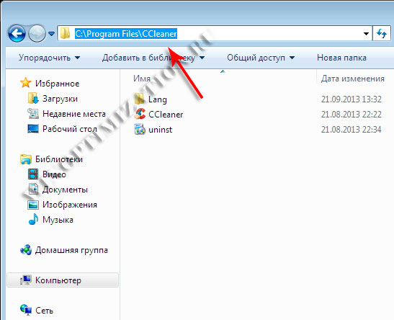Open Недавние места in the sidebar

tap(74, 114)
